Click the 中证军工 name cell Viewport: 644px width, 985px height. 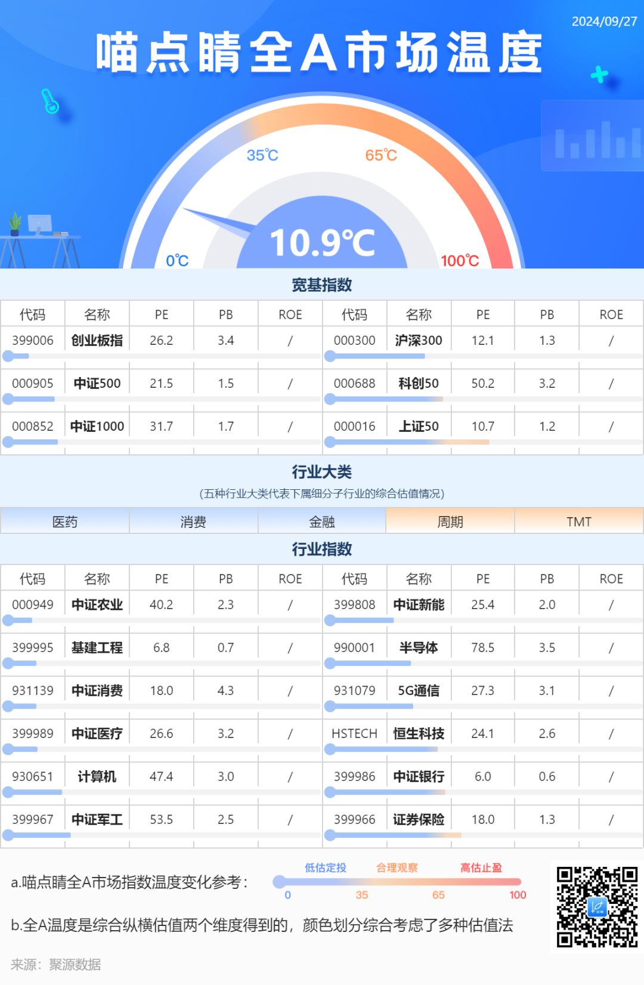97,819
